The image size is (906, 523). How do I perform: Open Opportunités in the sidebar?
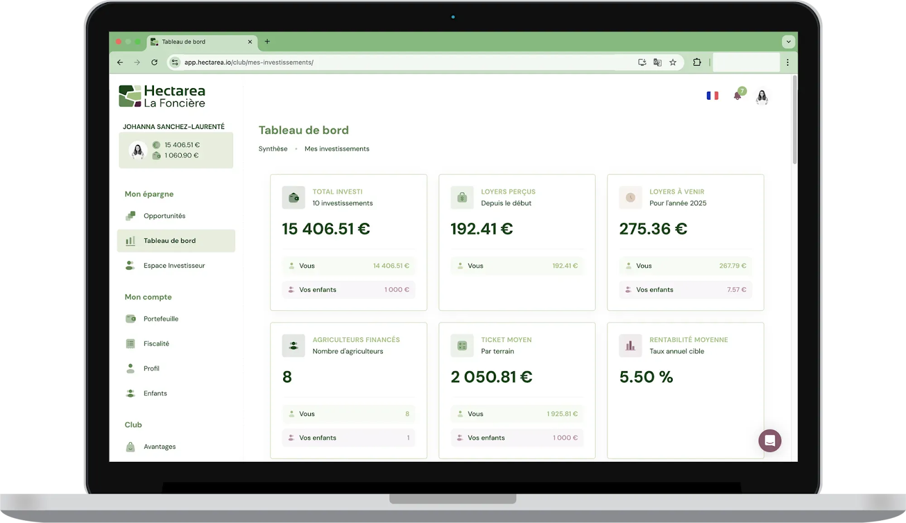pos(176,216)
